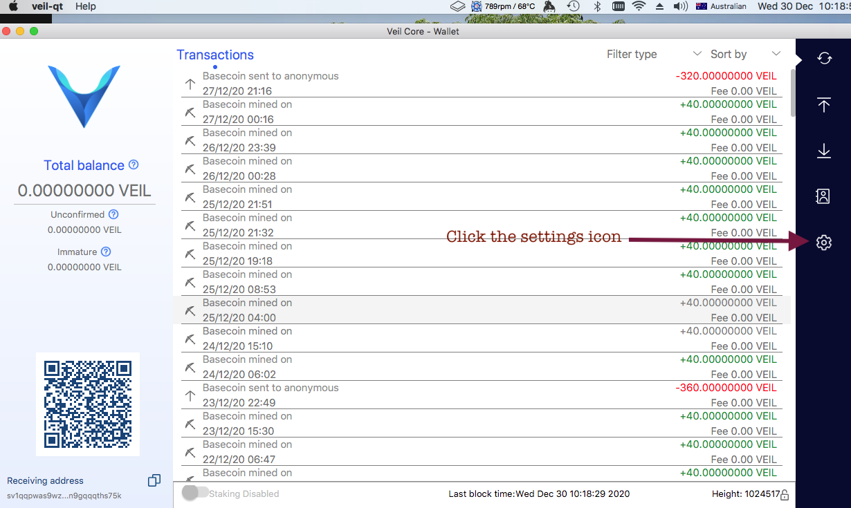The width and height of the screenshot is (851, 508).
Task: Click the Height: 1024517 status text
Action: (746, 493)
